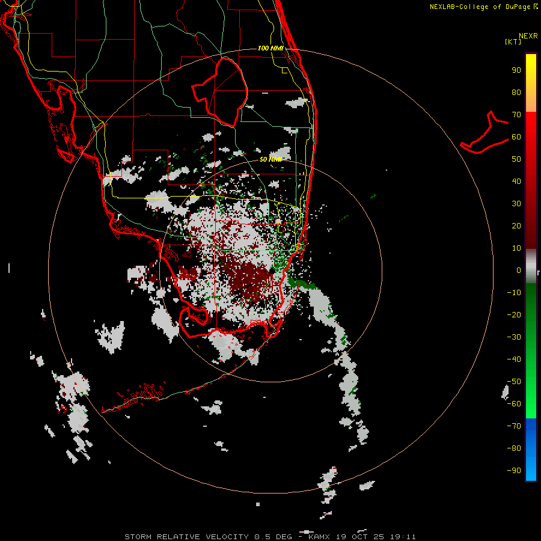This screenshot has height=541, width=541.
Task: Click the 10 value on the velocity scale
Action: (516, 248)
